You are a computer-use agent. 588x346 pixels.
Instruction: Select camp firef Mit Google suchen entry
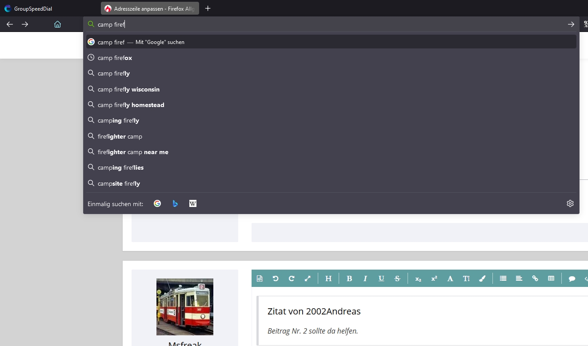331,42
